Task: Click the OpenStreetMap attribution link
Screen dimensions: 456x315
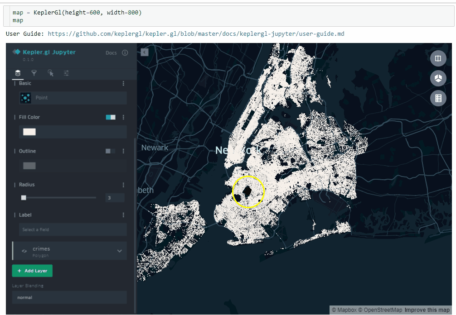Action: [380, 310]
